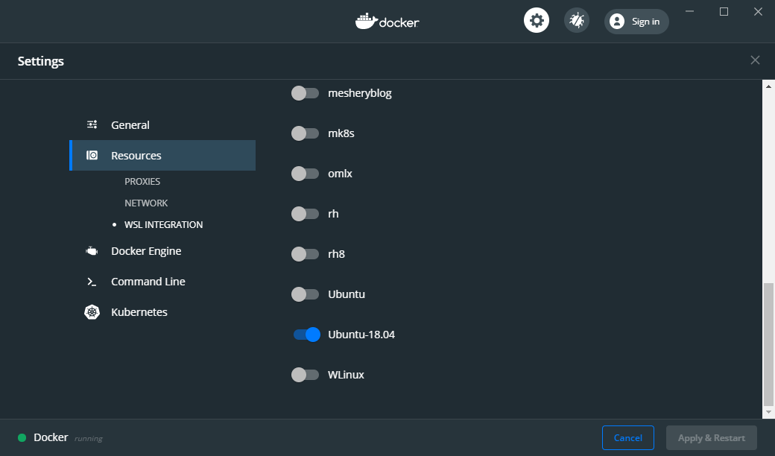Open Docker Engine via its whale icon
Screen dimensions: 775x456
coord(92,250)
